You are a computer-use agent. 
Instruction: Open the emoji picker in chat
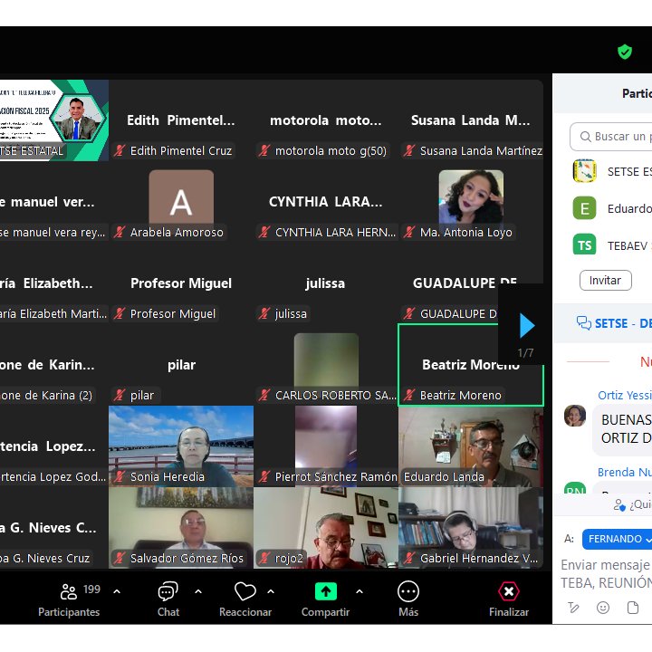603,608
